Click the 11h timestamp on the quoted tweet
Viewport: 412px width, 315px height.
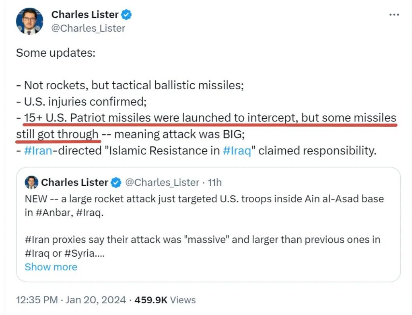pyautogui.click(x=214, y=183)
